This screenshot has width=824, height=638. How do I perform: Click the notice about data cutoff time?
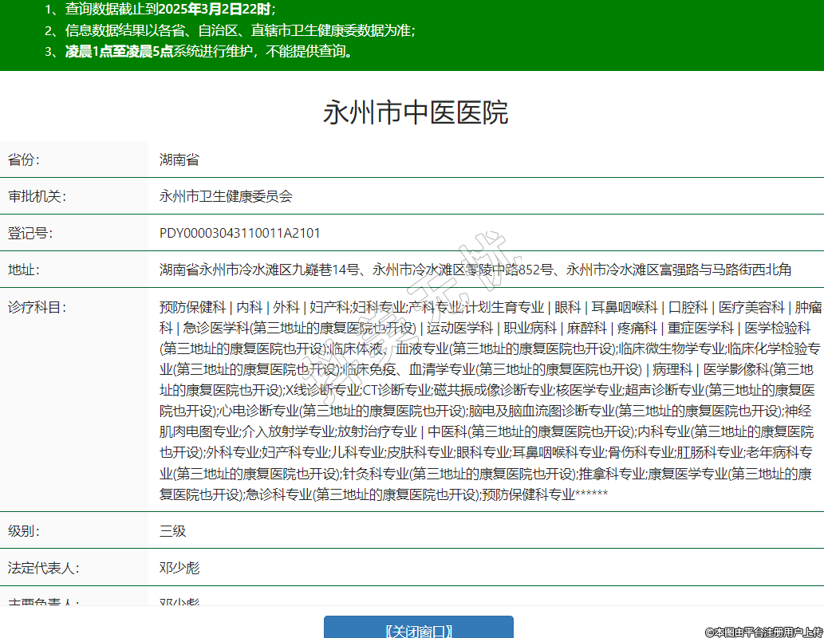tap(160, 10)
